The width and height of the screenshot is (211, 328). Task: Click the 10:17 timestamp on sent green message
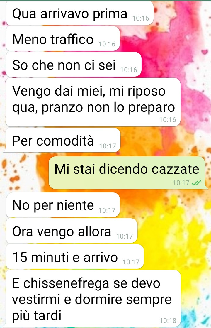(x=181, y=183)
